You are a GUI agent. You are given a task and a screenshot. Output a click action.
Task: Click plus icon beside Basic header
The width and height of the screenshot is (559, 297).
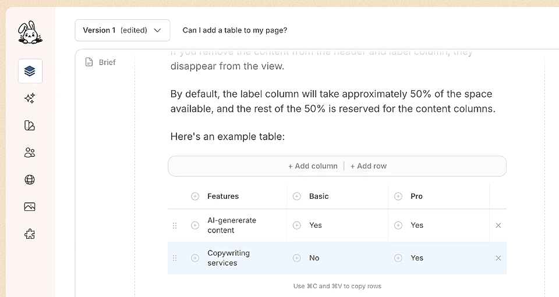tap(296, 196)
